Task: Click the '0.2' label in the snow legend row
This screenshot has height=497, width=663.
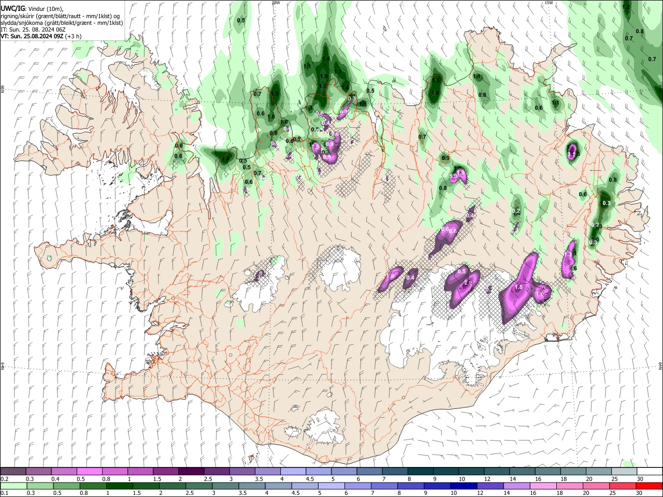Action: pyautogui.click(x=4, y=479)
